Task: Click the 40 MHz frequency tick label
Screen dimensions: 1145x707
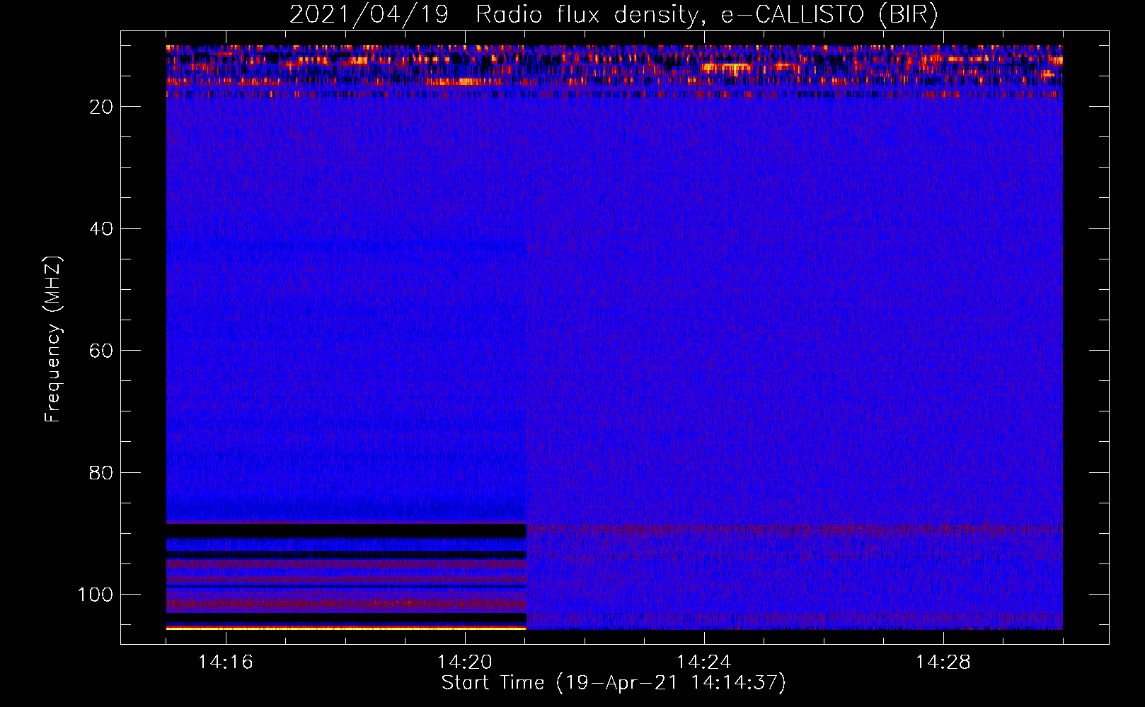Action: pos(101,229)
